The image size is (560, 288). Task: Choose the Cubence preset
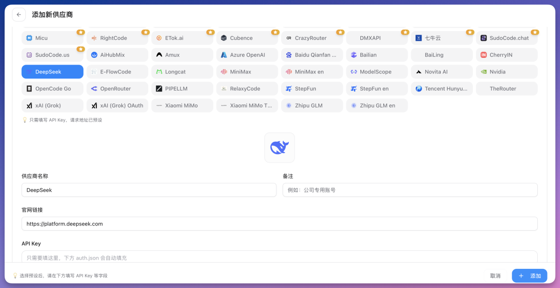point(247,38)
